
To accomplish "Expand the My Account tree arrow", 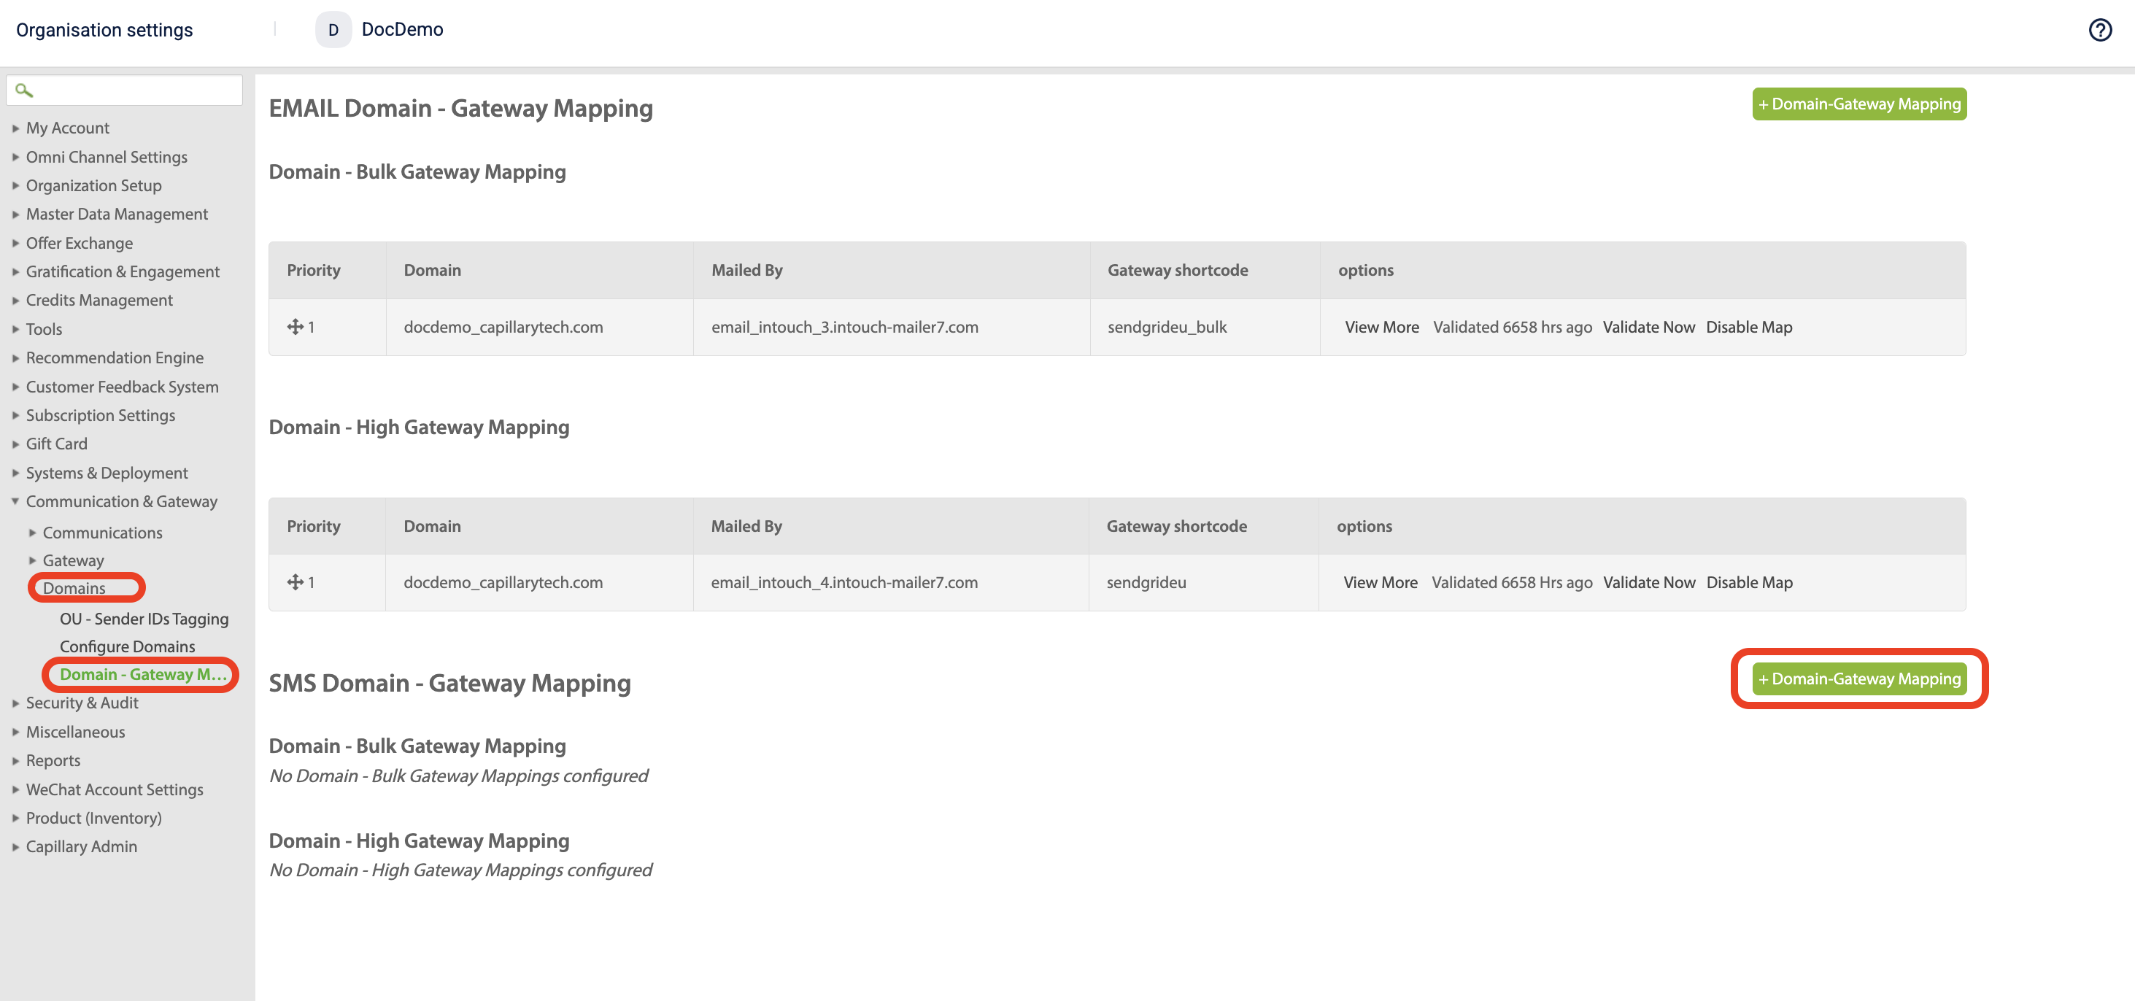I will click(16, 128).
